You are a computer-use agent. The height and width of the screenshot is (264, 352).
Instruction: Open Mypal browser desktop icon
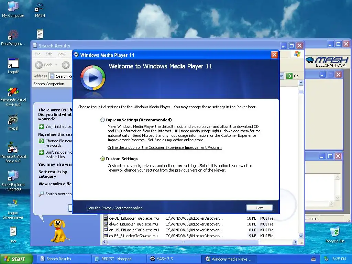pos(13,122)
